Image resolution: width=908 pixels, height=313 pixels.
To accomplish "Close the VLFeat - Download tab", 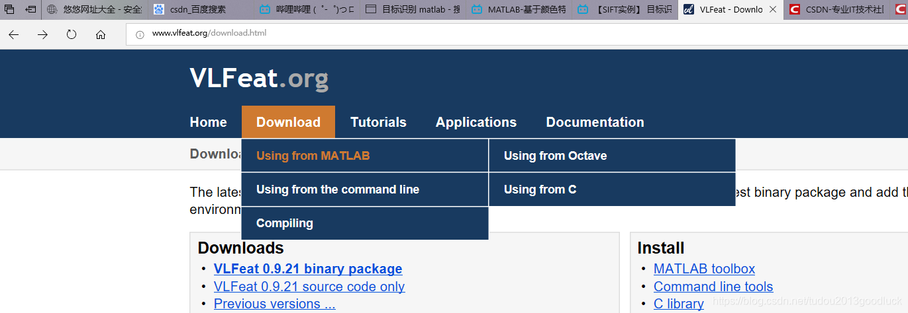I will (773, 9).
